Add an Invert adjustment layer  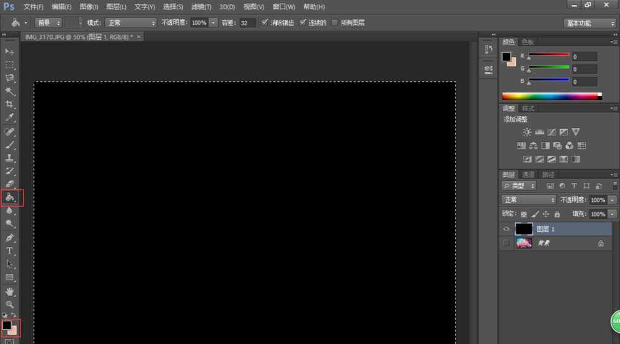pyautogui.click(x=528, y=159)
